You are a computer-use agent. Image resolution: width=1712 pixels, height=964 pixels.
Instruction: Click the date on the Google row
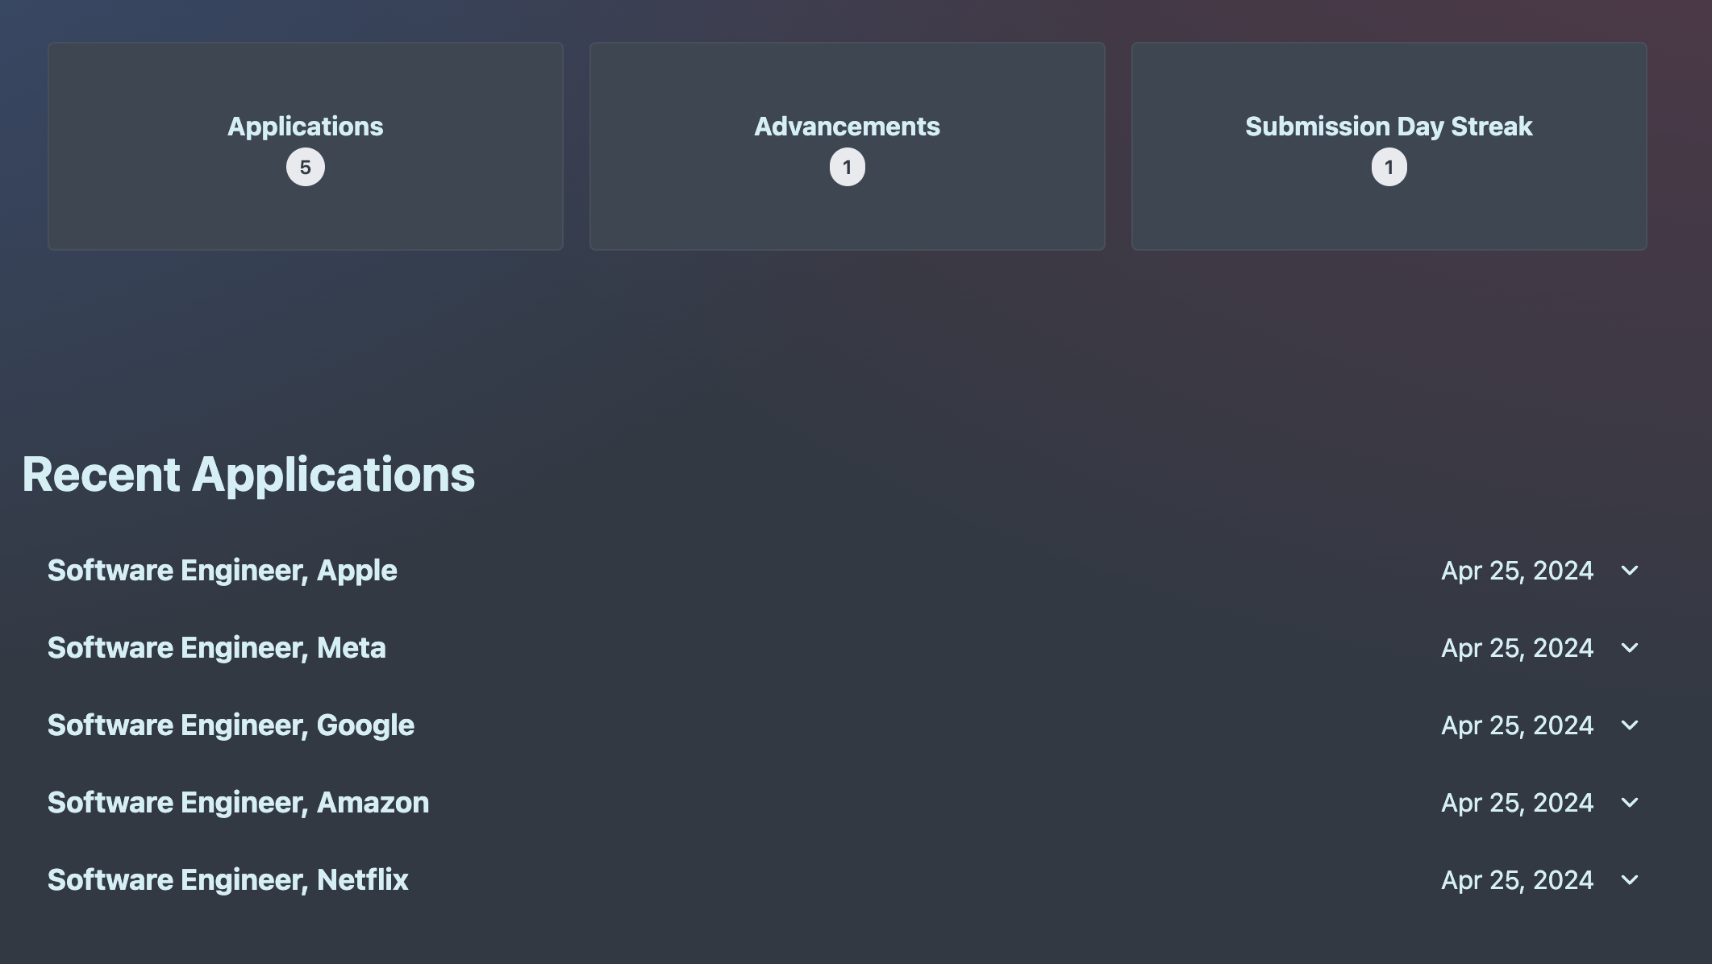click(1517, 725)
